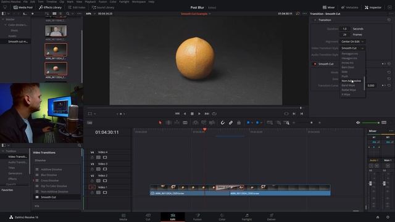This screenshot has height=222, width=395.
Task: Toggle loop playback icon
Action: tap(214, 113)
